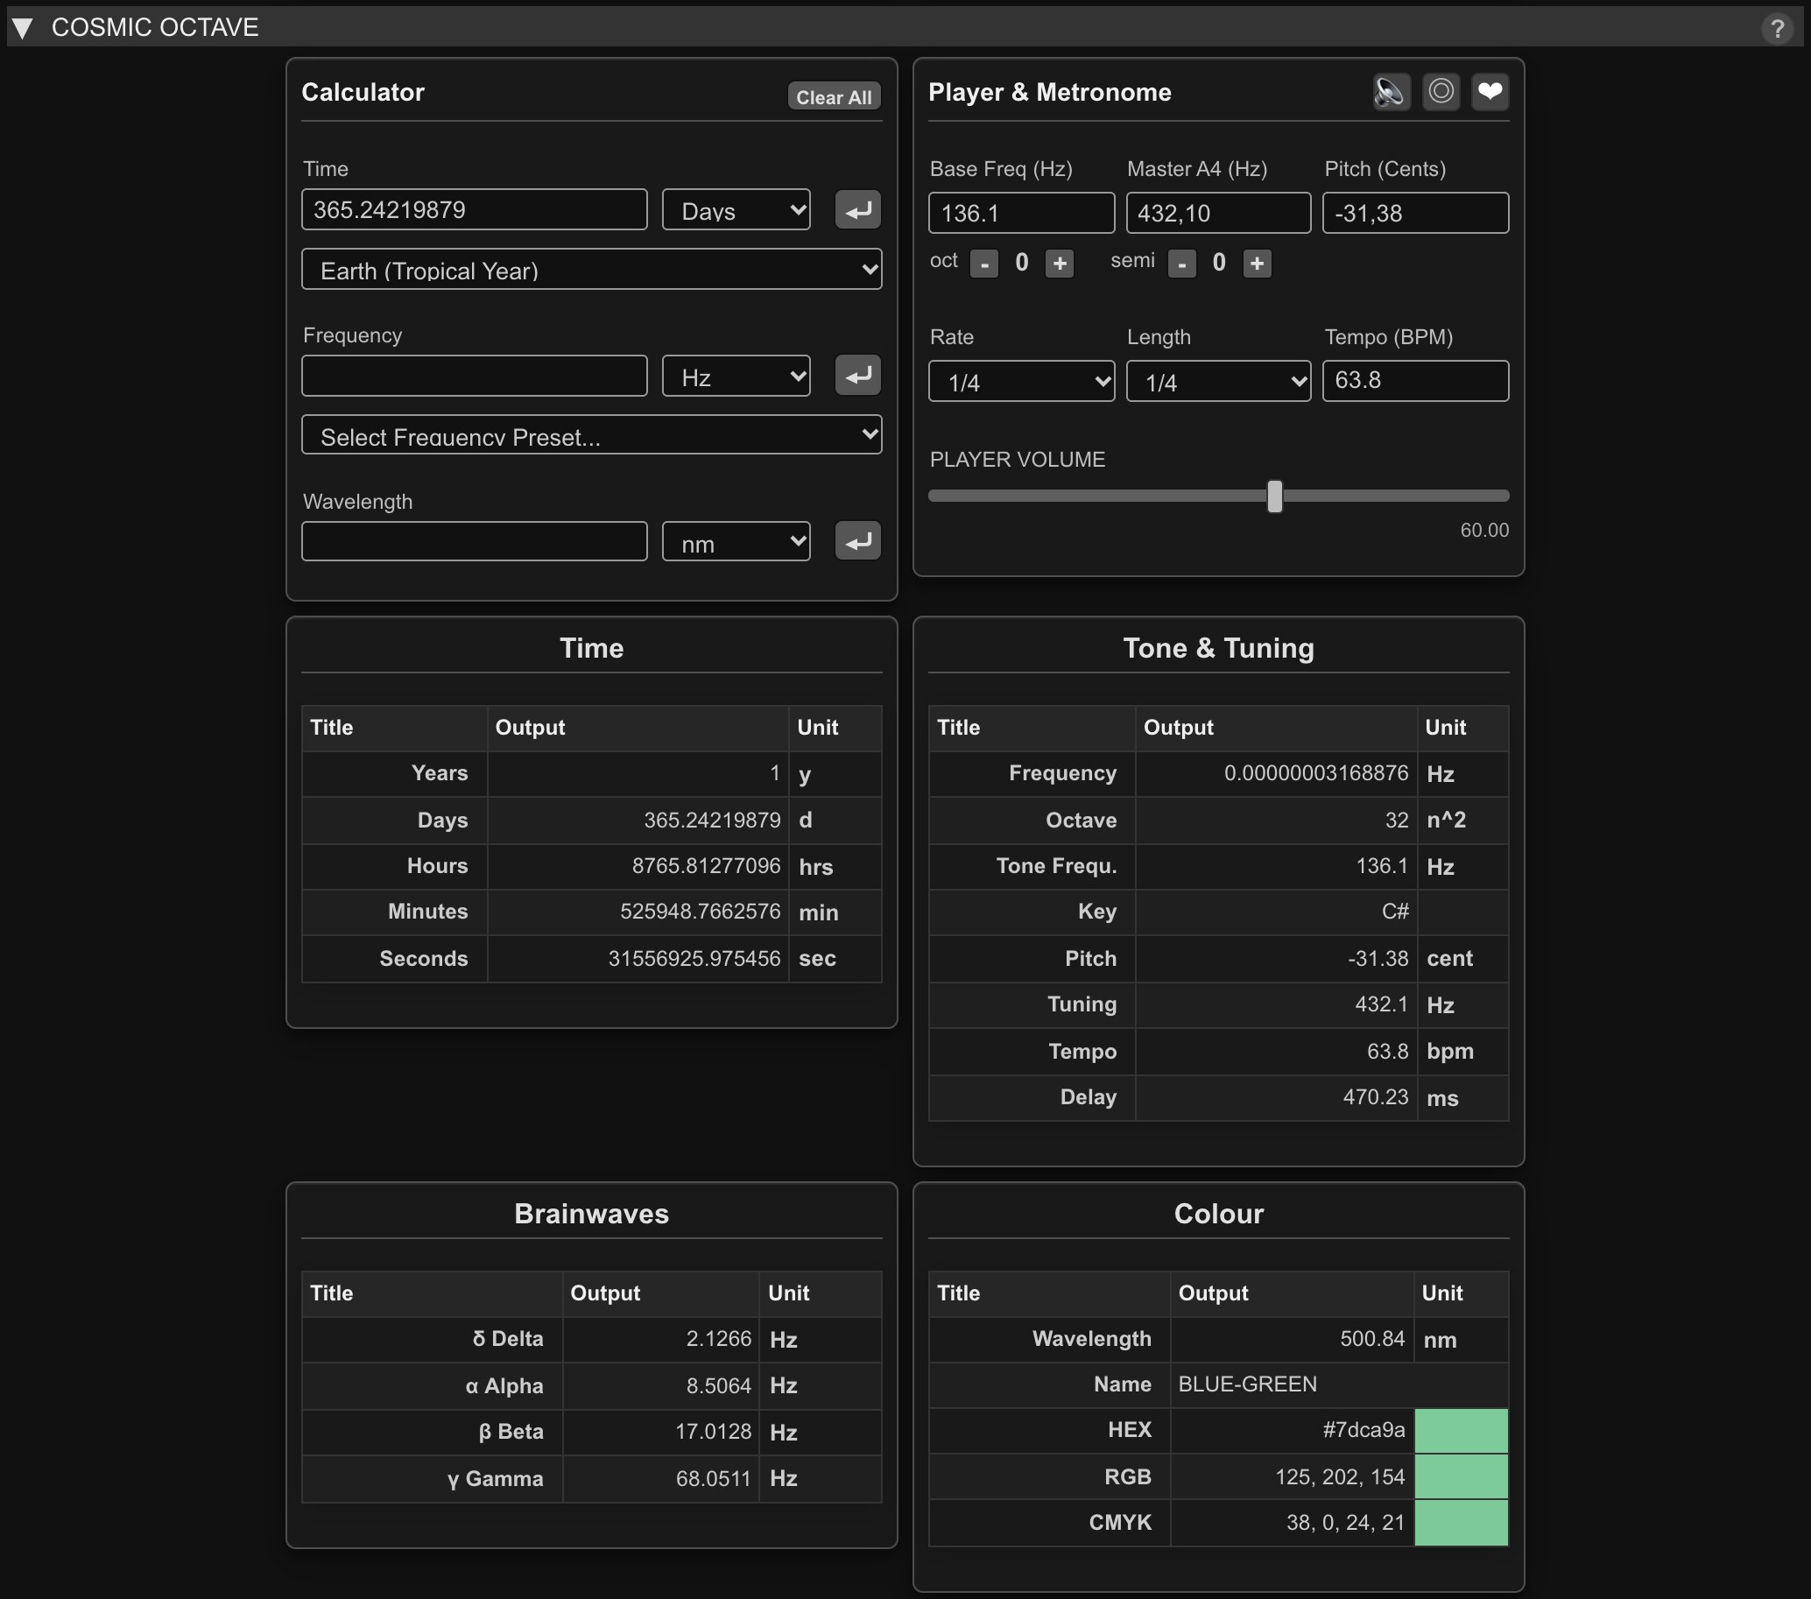Click the Gamma brainwave value 68.0511
The height and width of the screenshot is (1599, 1811).
pyautogui.click(x=713, y=1478)
